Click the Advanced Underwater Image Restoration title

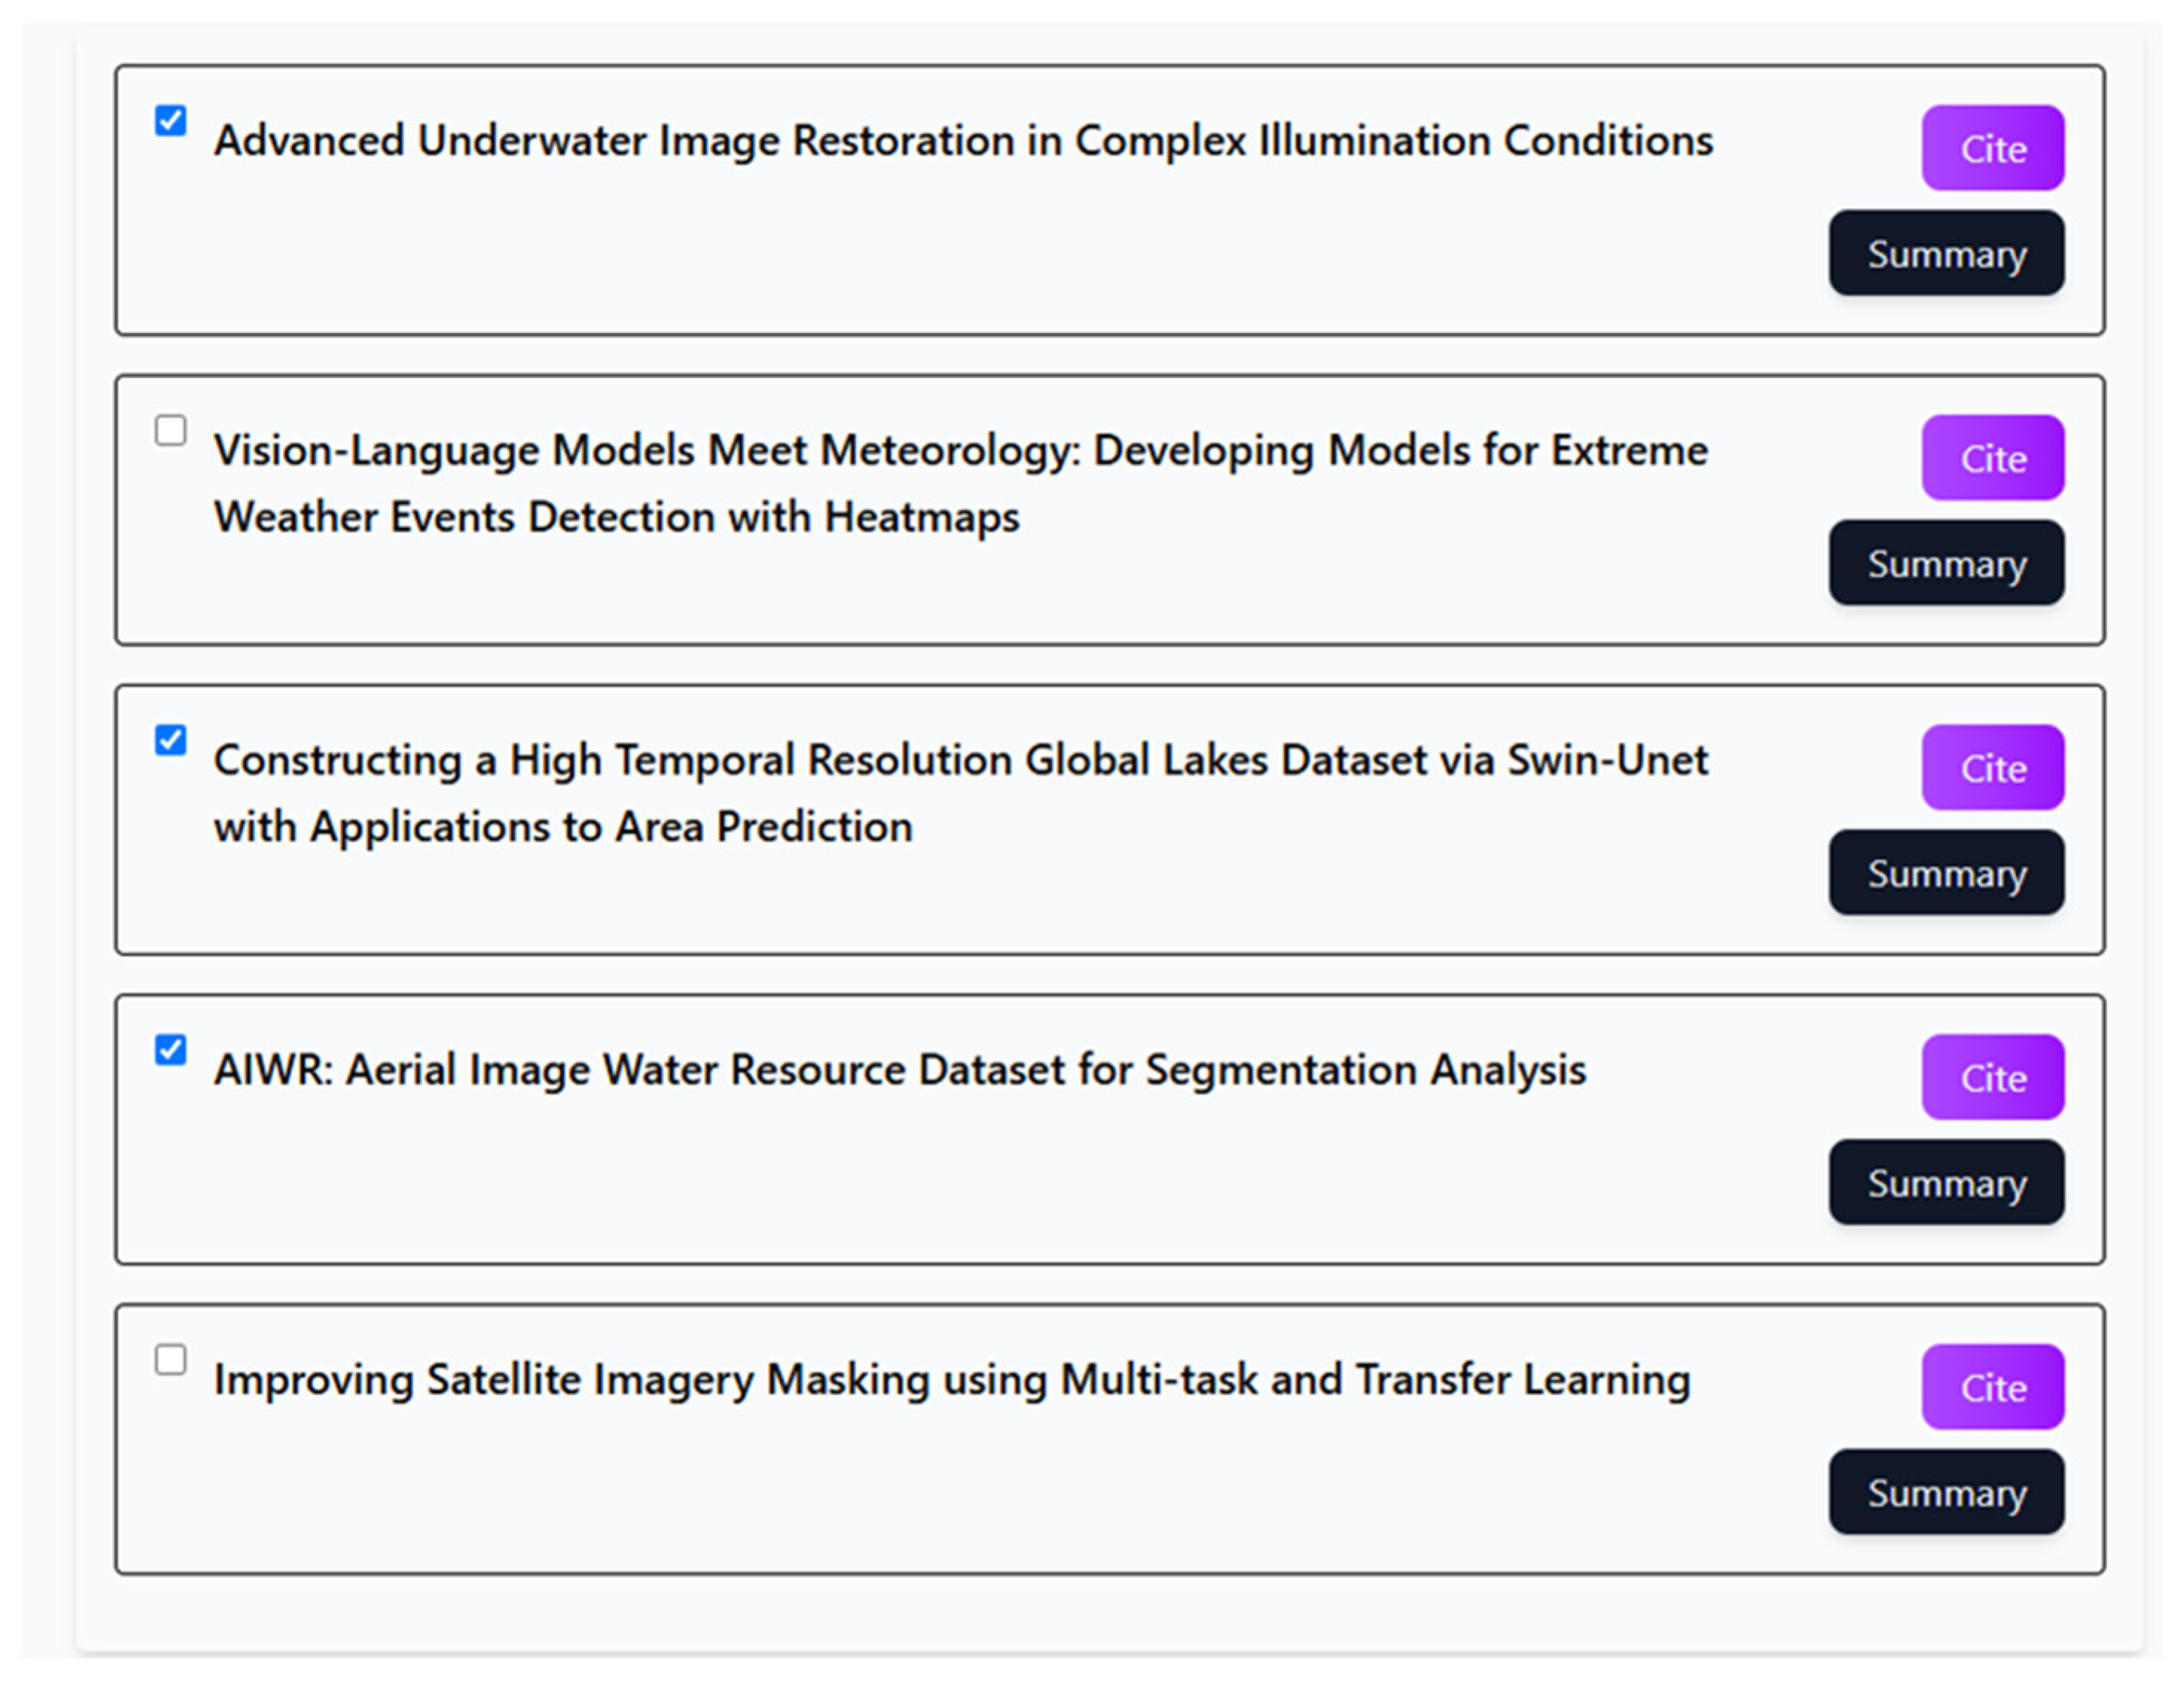(x=963, y=140)
